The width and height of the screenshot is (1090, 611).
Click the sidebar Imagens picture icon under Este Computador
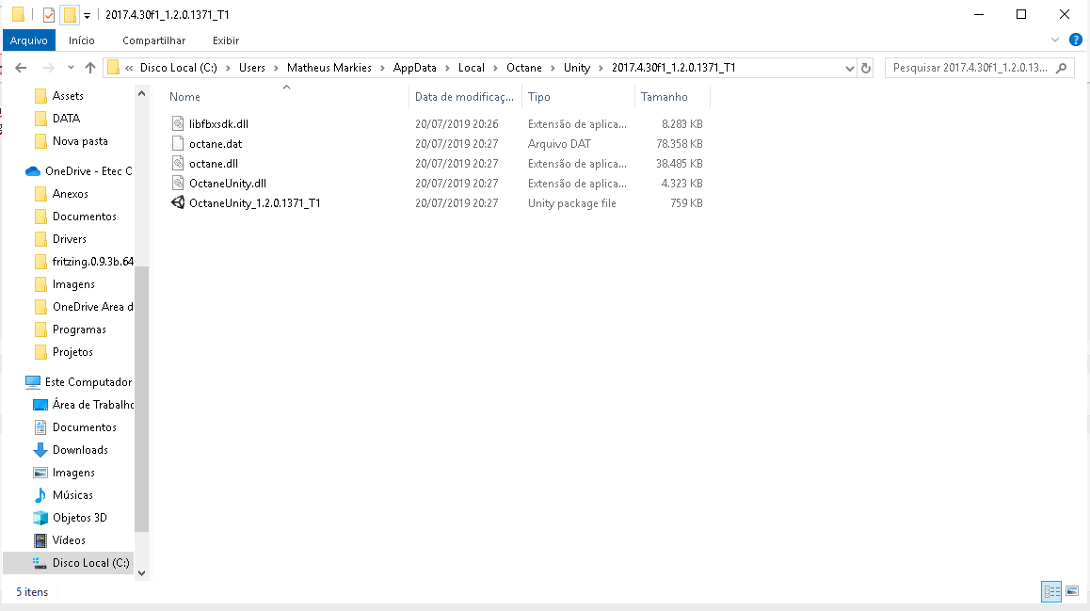pos(40,473)
